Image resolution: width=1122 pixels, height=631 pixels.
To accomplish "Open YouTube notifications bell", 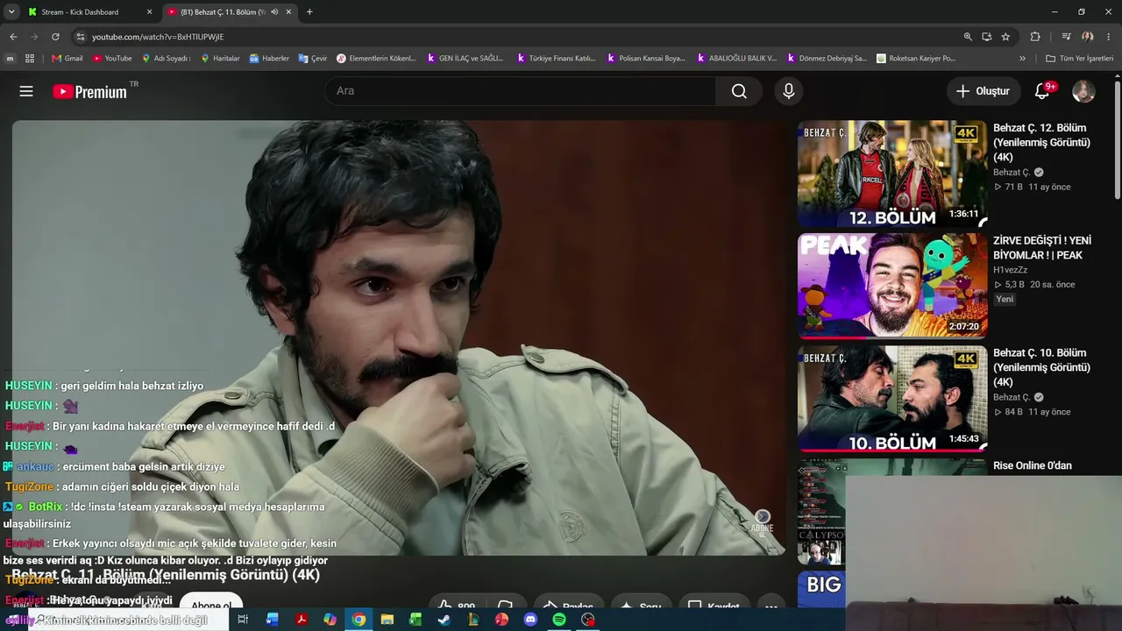I will point(1043,91).
